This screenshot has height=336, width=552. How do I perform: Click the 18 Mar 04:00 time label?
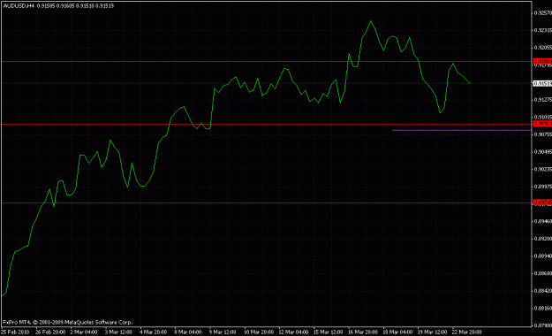tap(397, 332)
